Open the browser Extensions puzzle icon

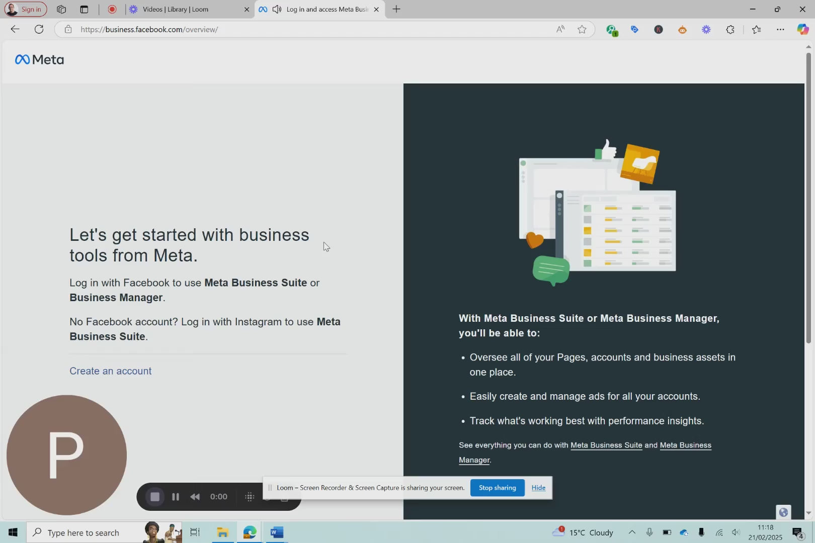pyautogui.click(x=730, y=29)
